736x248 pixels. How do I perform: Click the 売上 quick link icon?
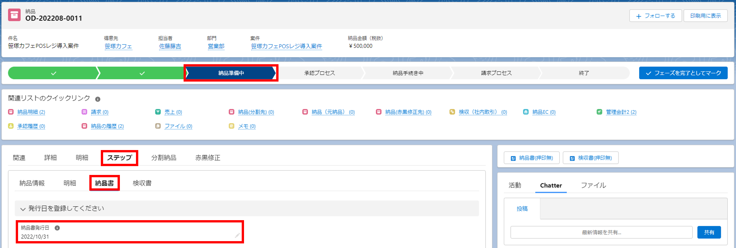(158, 112)
